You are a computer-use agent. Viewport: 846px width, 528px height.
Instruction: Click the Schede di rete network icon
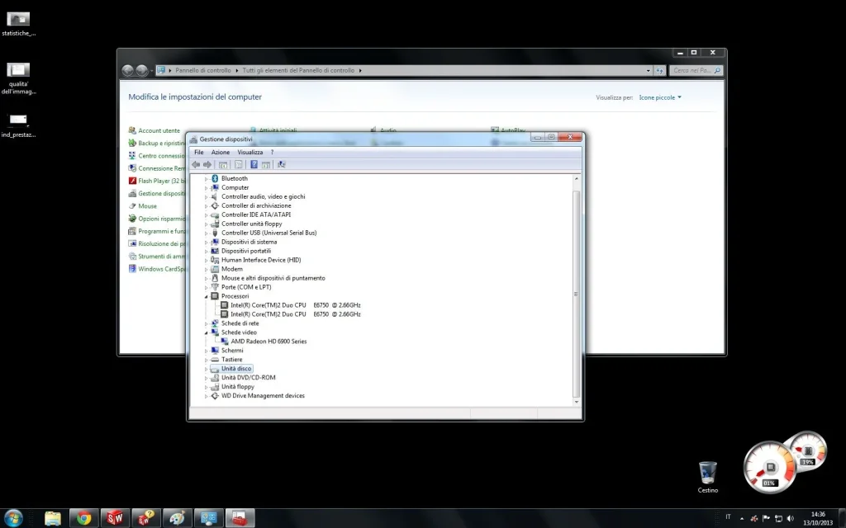tap(215, 323)
